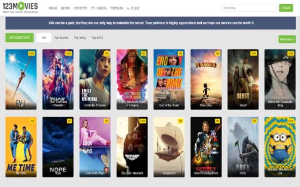Switch to Top favorite tab
Viewport: 300px width, 187px height.
pos(61,38)
